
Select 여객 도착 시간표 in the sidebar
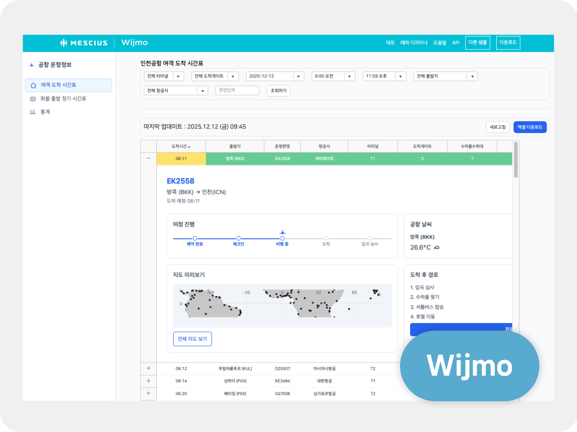68,85
